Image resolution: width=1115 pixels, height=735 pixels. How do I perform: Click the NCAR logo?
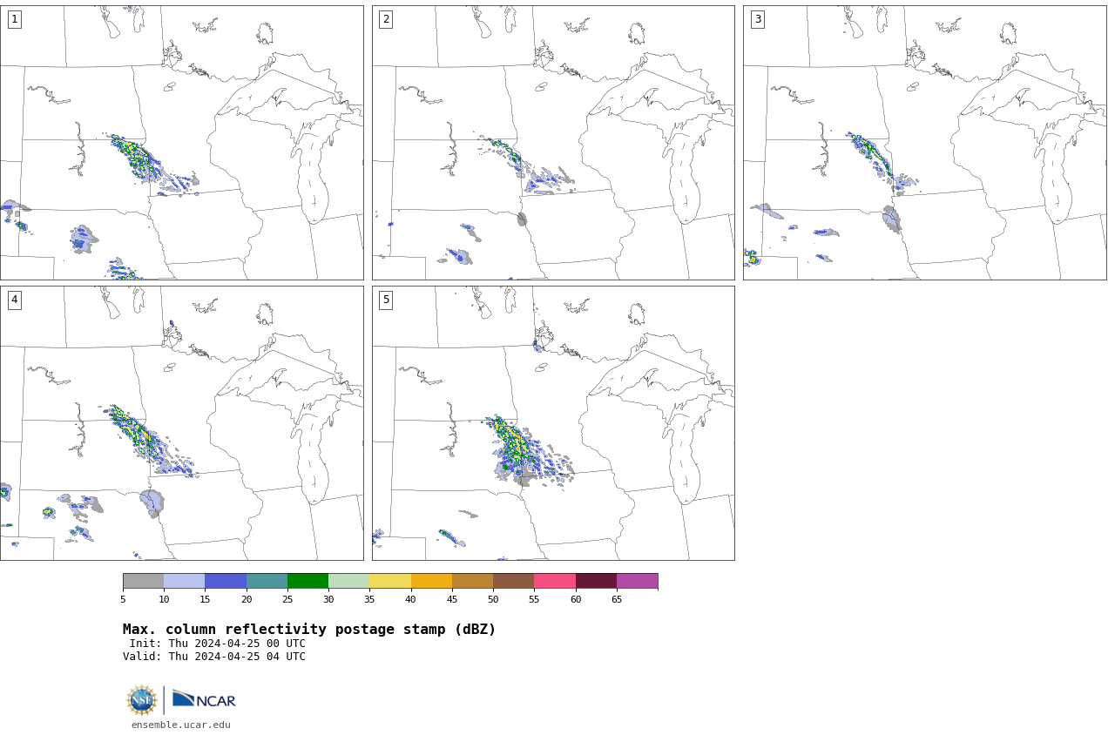[x=204, y=699]
